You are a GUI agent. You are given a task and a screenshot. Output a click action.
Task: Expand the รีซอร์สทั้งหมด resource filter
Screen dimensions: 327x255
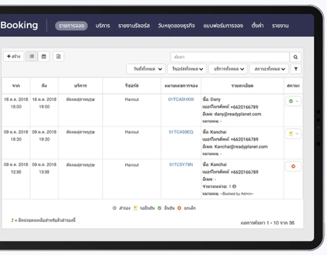[187, 69]
